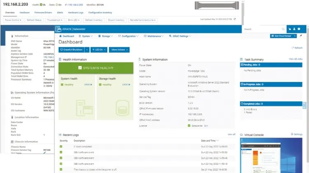Click the Task Summary scrollbar handle

click(x=304, y=105)
